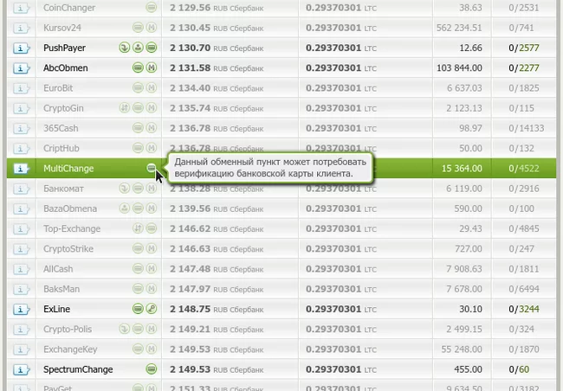Click PushPayer's bank card verification icon

coord(152,48)
